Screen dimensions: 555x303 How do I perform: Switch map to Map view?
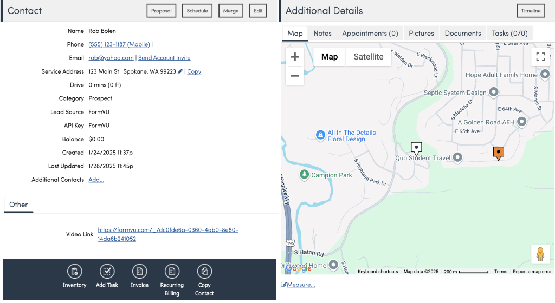coord(329,57)
